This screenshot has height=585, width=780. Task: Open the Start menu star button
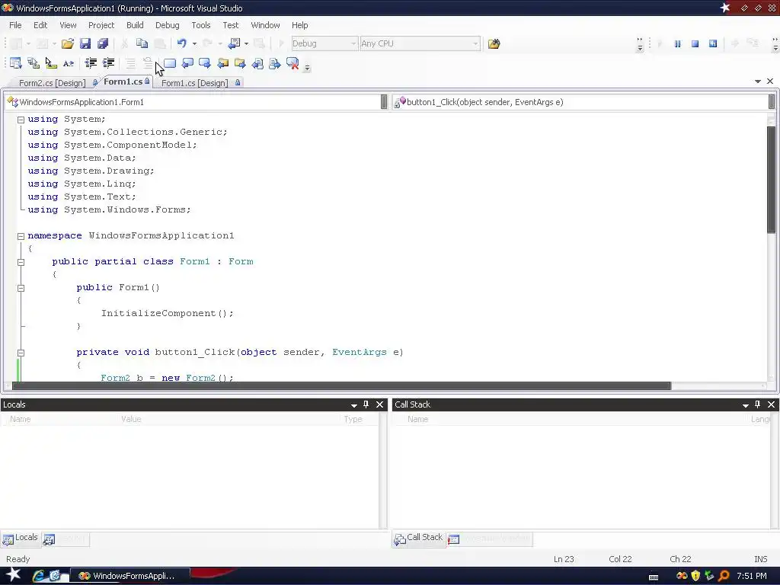(x=12, y=575)
